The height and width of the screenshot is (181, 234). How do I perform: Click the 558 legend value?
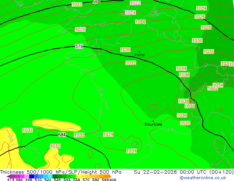click(x=76, y=180)
